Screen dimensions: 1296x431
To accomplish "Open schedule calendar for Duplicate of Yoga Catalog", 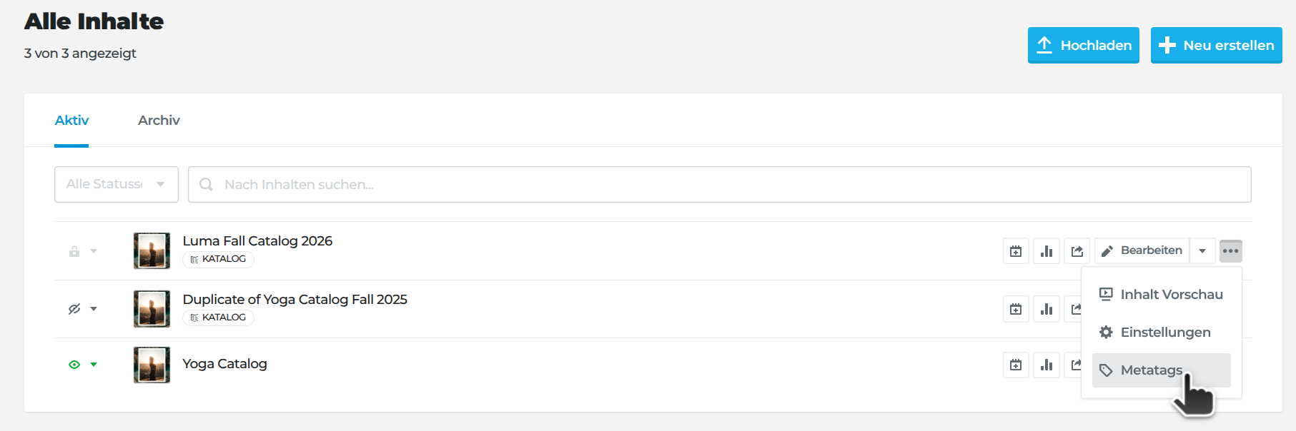I will coord(1016,309).
